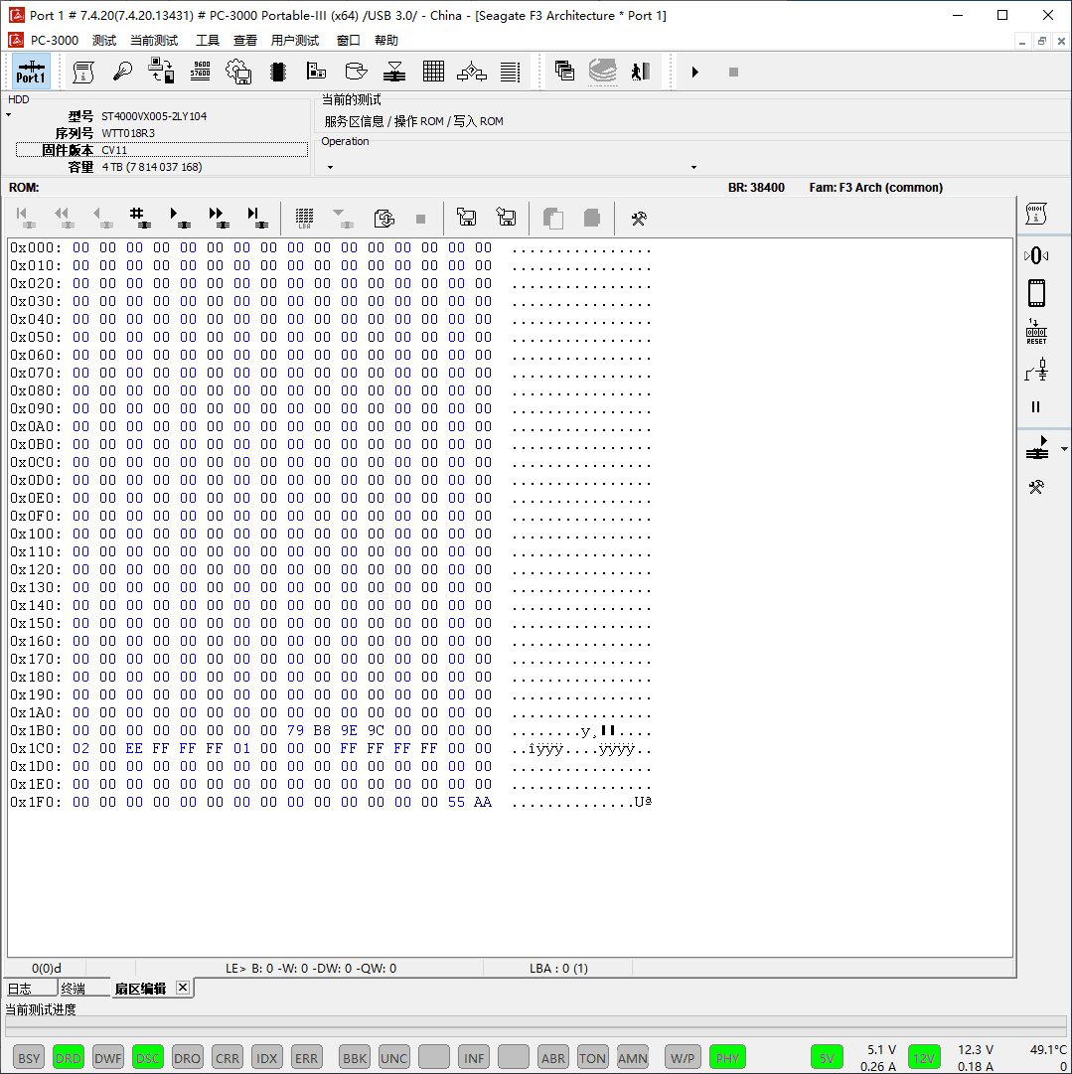The image size is (1072, 1074).
Task: Click the green DRD status indicator
Action: point(69,1058)
